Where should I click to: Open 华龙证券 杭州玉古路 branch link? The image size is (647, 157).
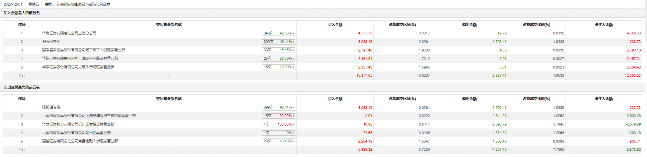point(78,124)
